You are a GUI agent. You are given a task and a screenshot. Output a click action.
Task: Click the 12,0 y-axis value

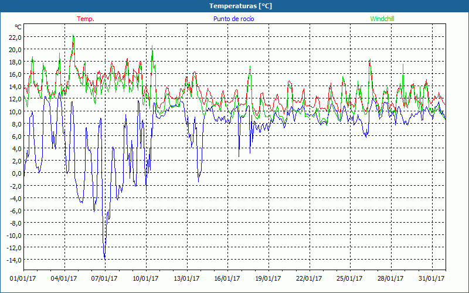point(15,99)
